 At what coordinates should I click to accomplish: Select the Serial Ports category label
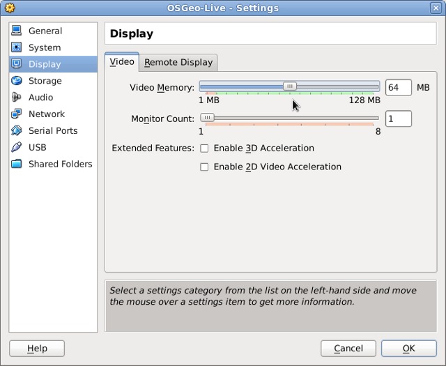click(x=53, y=130)
